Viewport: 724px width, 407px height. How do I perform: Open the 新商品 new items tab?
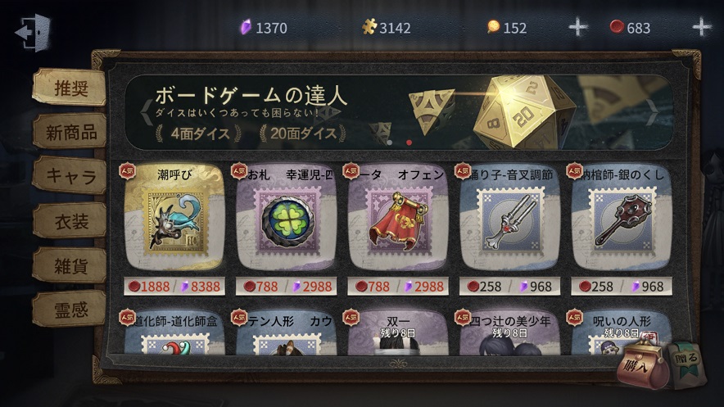70,133
